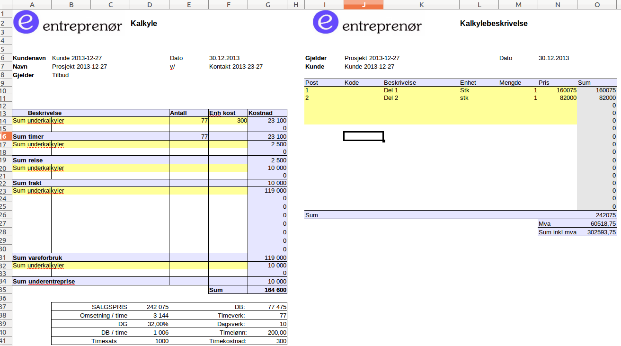The width and height of the screenshot is (621, 346).
Task: Select the price cell 82000 in Pris column
Action: [x=558, y=98]
